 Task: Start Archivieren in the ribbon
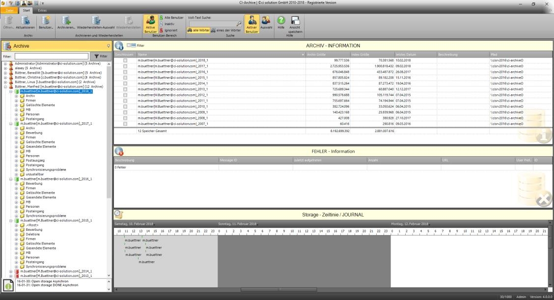[66, 23]
